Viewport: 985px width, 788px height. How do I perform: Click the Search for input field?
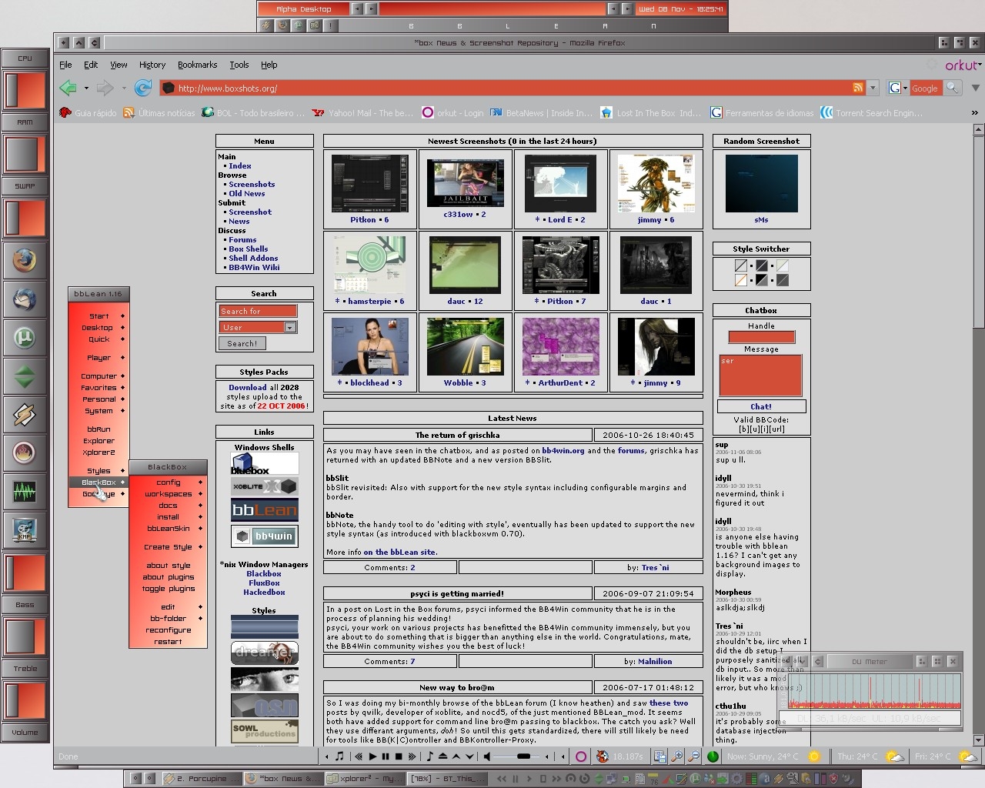(x=258, y=311)
